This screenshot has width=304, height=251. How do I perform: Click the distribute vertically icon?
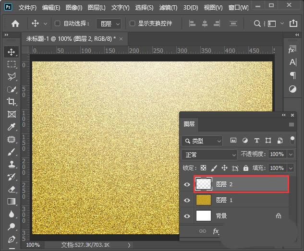[233, 24]
